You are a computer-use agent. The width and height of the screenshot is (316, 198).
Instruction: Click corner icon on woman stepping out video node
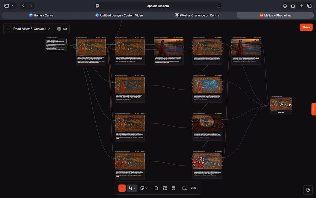click(221, 154)
